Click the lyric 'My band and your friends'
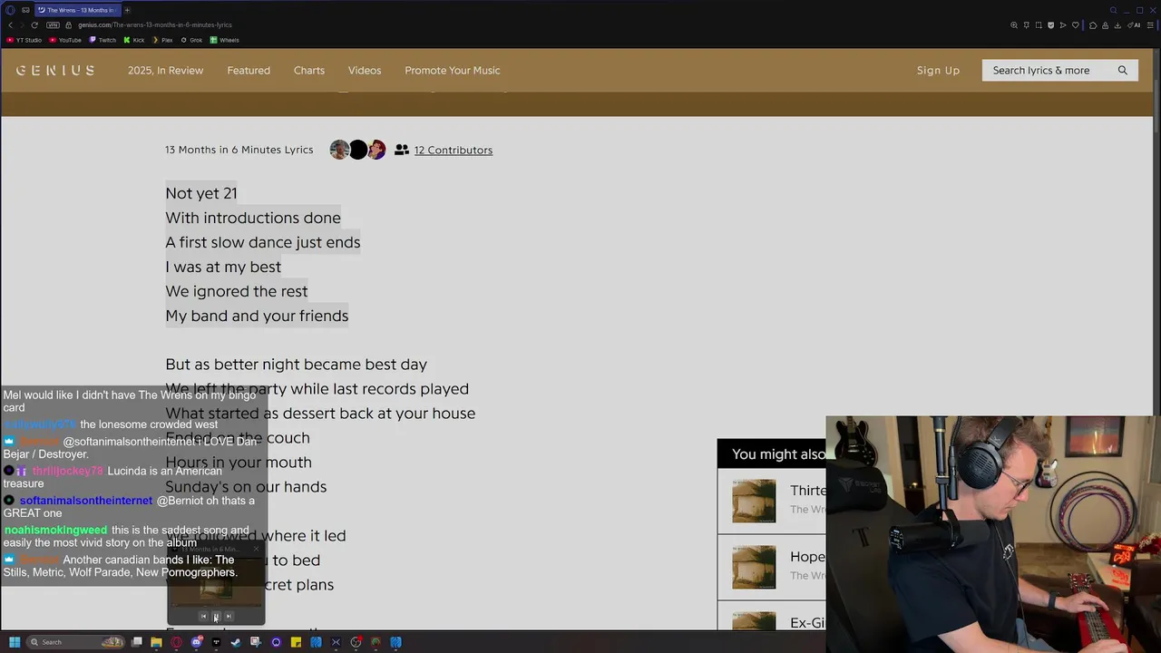Image resolution: width=1161 pixels, height=653 pixels. (257, 316)
